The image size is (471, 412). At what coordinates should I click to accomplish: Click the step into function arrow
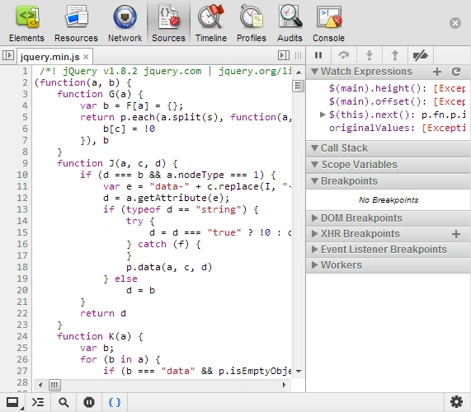(370, 55)
